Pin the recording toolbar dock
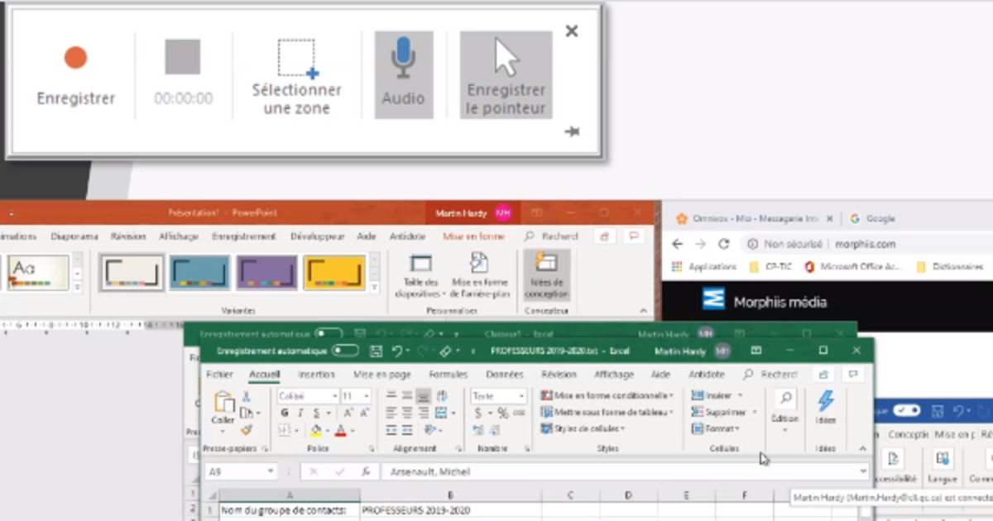The image size is (993, 521). click(571, 131)
